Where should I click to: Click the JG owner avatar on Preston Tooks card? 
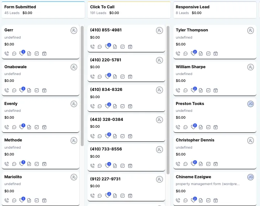coord(251,104)
